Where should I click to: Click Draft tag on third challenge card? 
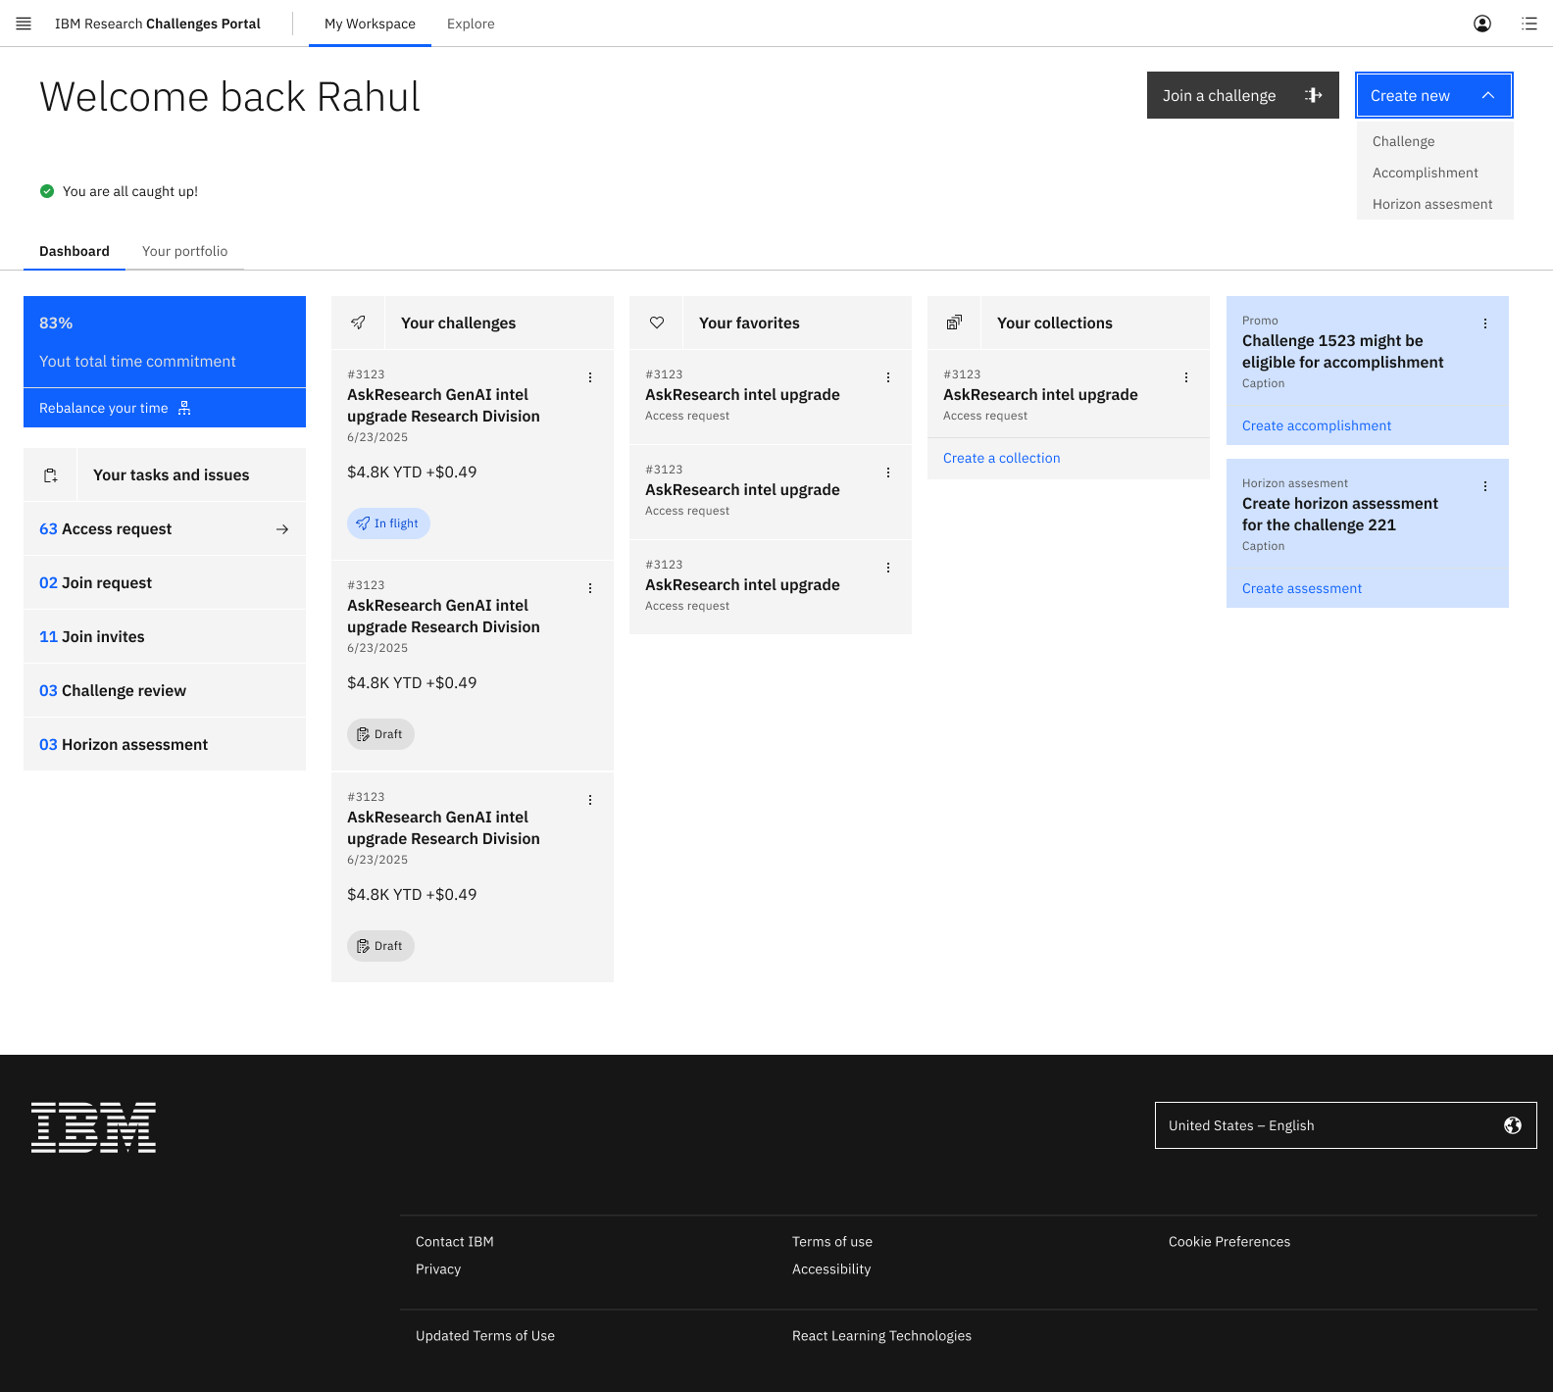380,946
